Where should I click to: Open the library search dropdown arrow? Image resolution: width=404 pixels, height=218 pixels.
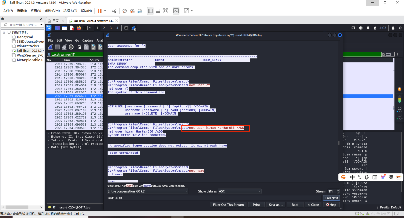41,25
